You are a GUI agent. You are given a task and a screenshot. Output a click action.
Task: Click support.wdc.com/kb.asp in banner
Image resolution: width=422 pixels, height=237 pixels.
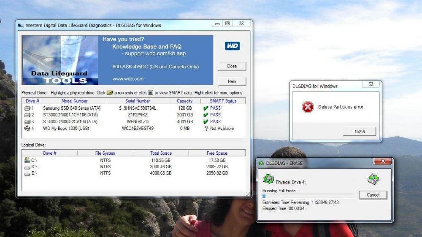click(x=155, y=54)
